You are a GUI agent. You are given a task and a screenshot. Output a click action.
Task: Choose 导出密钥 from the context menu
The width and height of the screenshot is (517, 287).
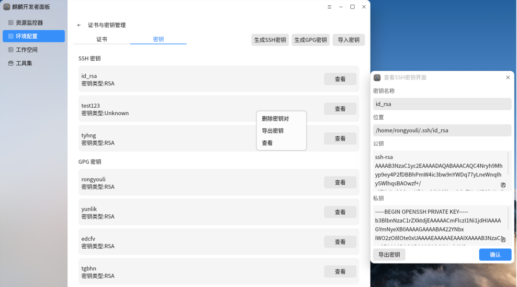tap(272, 131)
